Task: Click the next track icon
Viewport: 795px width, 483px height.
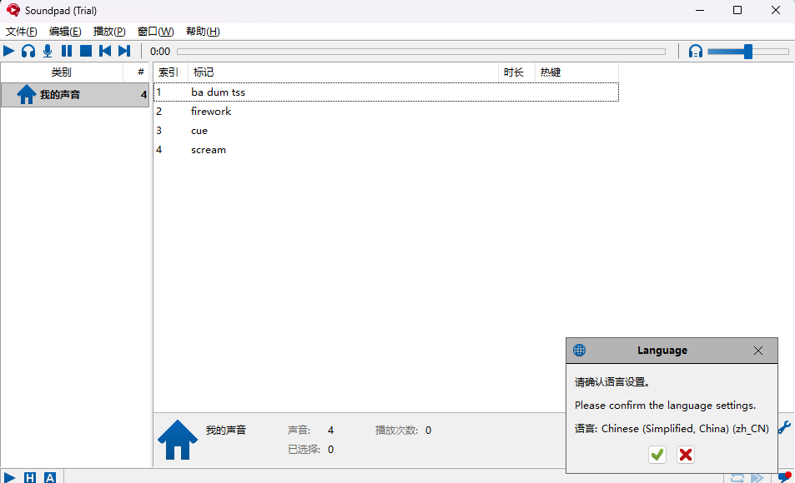Action: [123, 51]
